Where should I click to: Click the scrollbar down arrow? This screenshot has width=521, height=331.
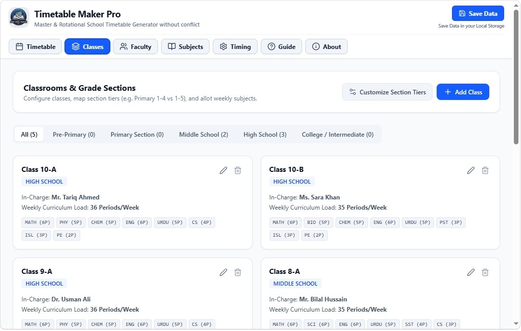pos(516,324)
